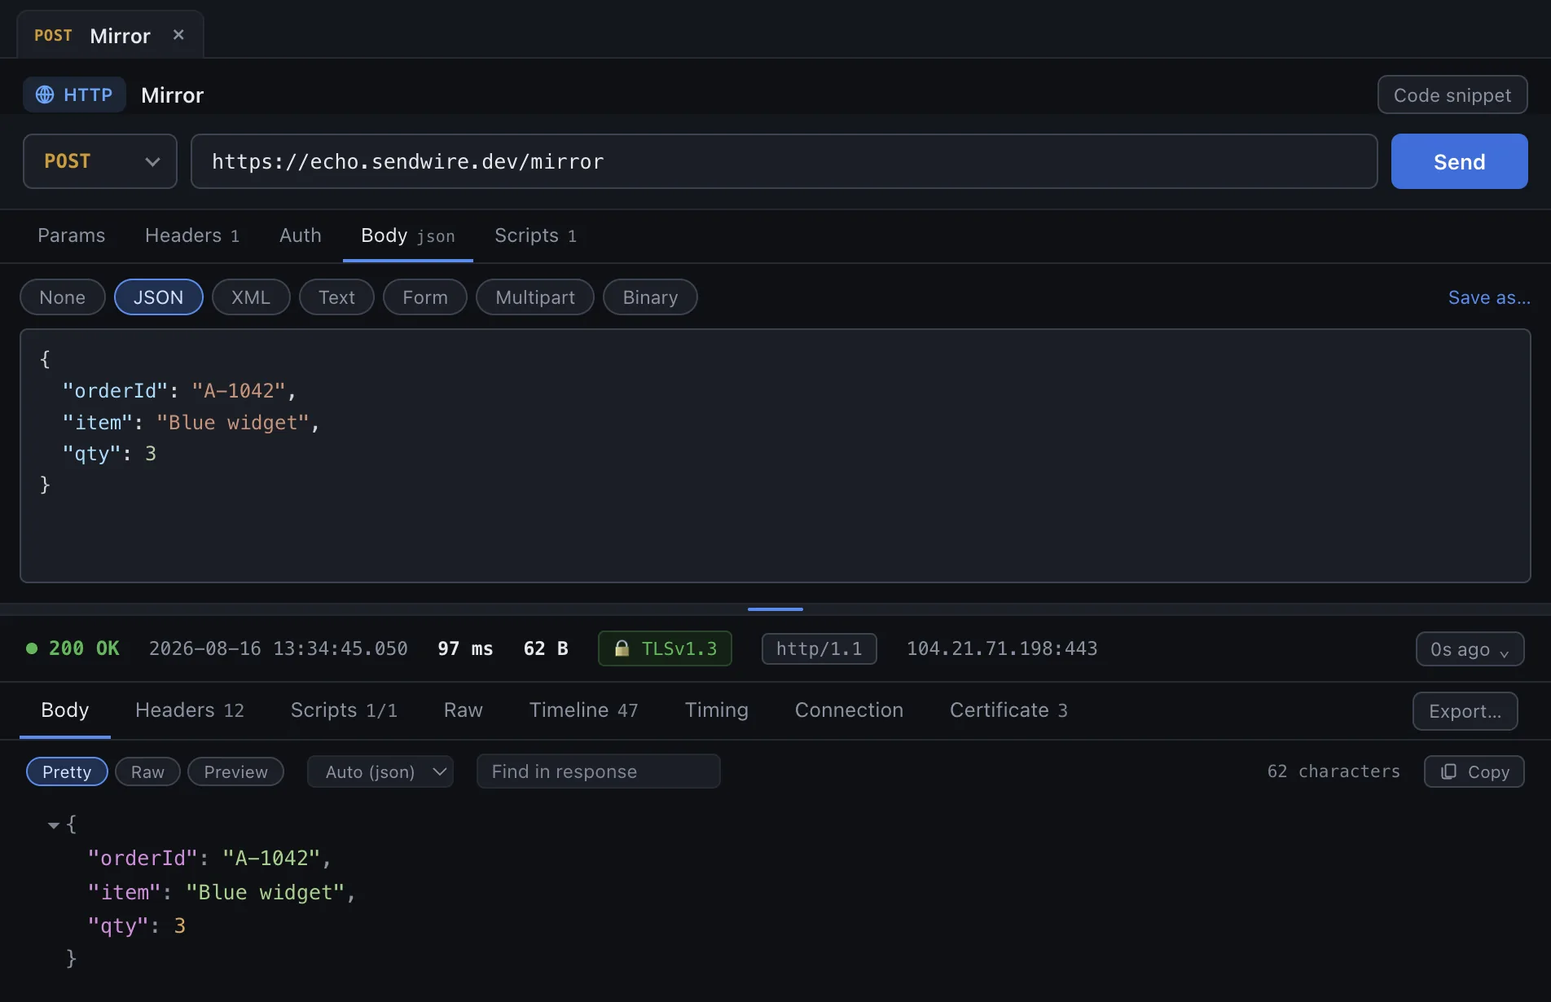This screenshot has height=1002, width=1551.
Task: Click "item" key in request editor
Action: [98, 423]
